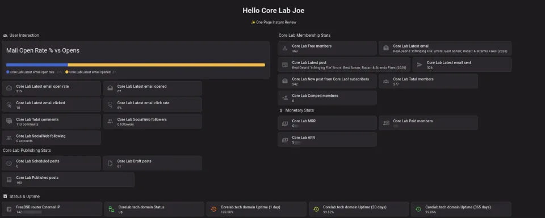
Task: Click the cursor icon for Latest email clicked
Action: (9, 105)
